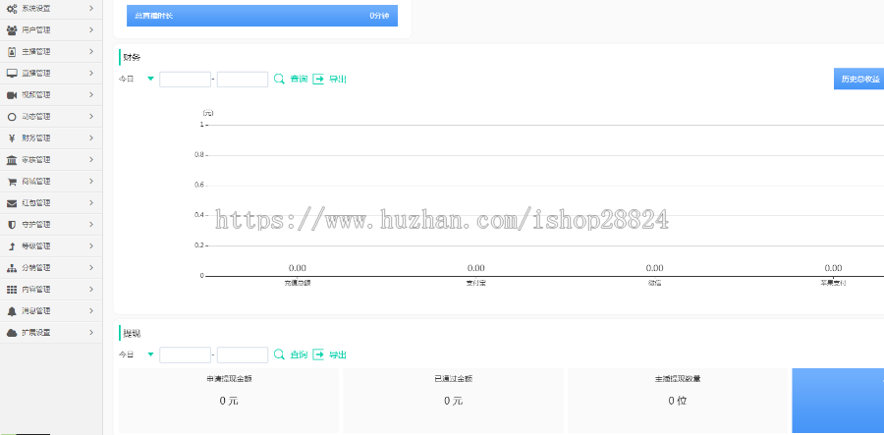
Task: Open the 今日 dropdown in 提现 section
Action: point(150,354)
